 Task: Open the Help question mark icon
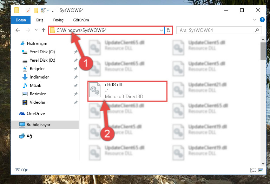coord(262,20)
